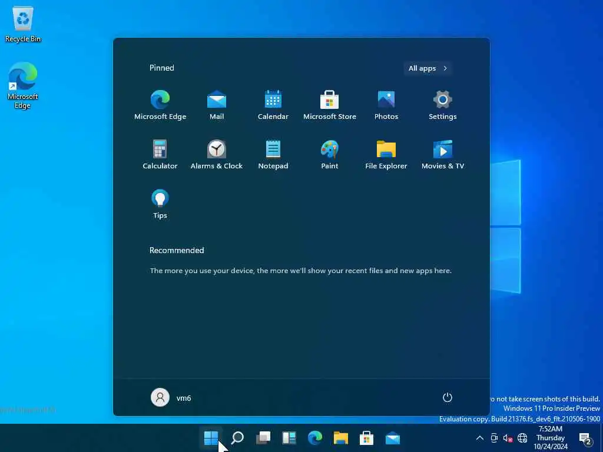
Task: Open Notepad from pinned apps
Action: (x=273, y=155)
